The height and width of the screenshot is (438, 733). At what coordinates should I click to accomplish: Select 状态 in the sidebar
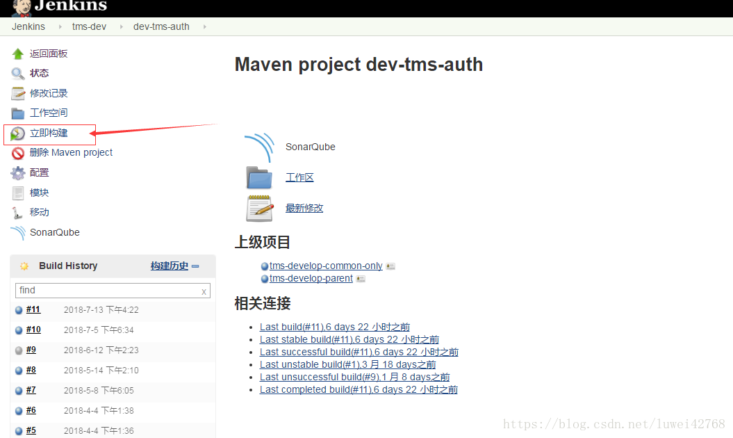pyautogui.click(x=40, y=74)
